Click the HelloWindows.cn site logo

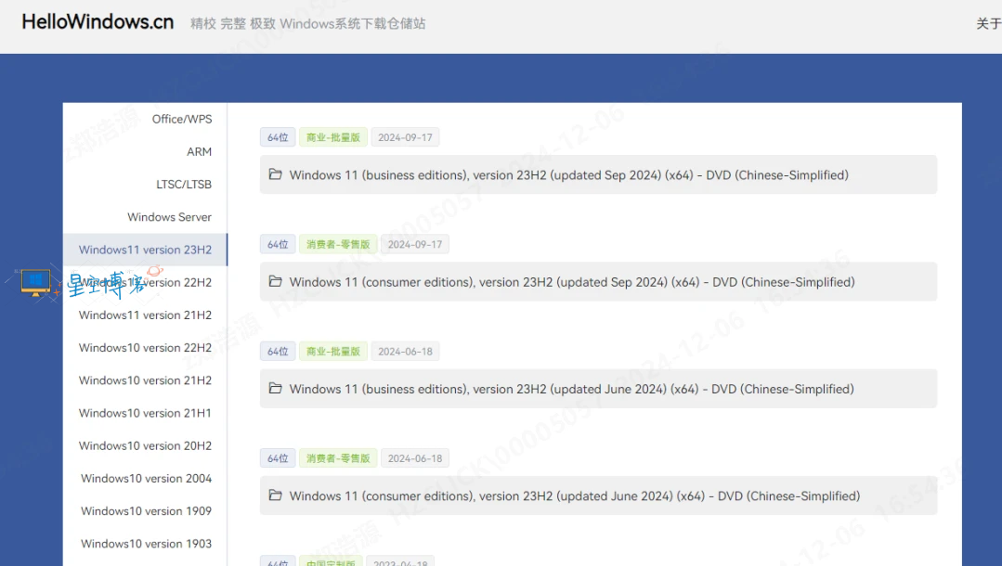[98, 21]
